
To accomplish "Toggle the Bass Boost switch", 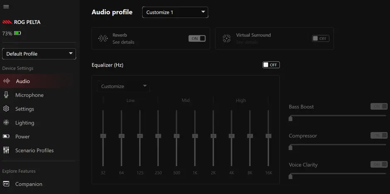I will tap(379, 106).
